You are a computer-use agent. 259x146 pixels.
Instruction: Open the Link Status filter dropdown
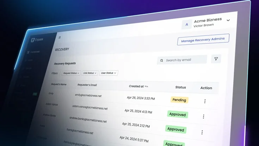(90, 73)
